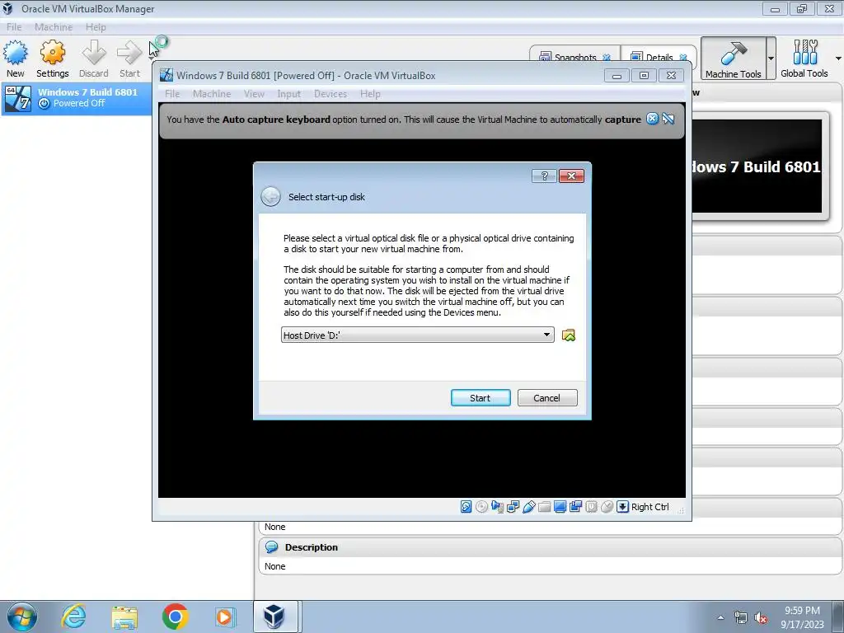The width and height of the screenshot is (844, 633).
Task: Open the Manager Help menu
Action: pyautogui.click(x=96, y=27)
